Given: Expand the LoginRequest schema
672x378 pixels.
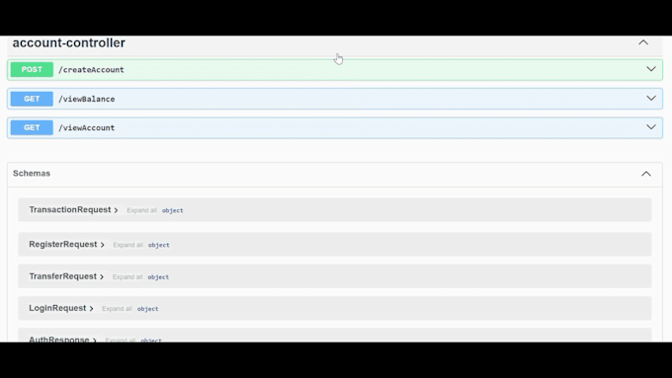Looking at the screenshot, I should click(57, 308).
